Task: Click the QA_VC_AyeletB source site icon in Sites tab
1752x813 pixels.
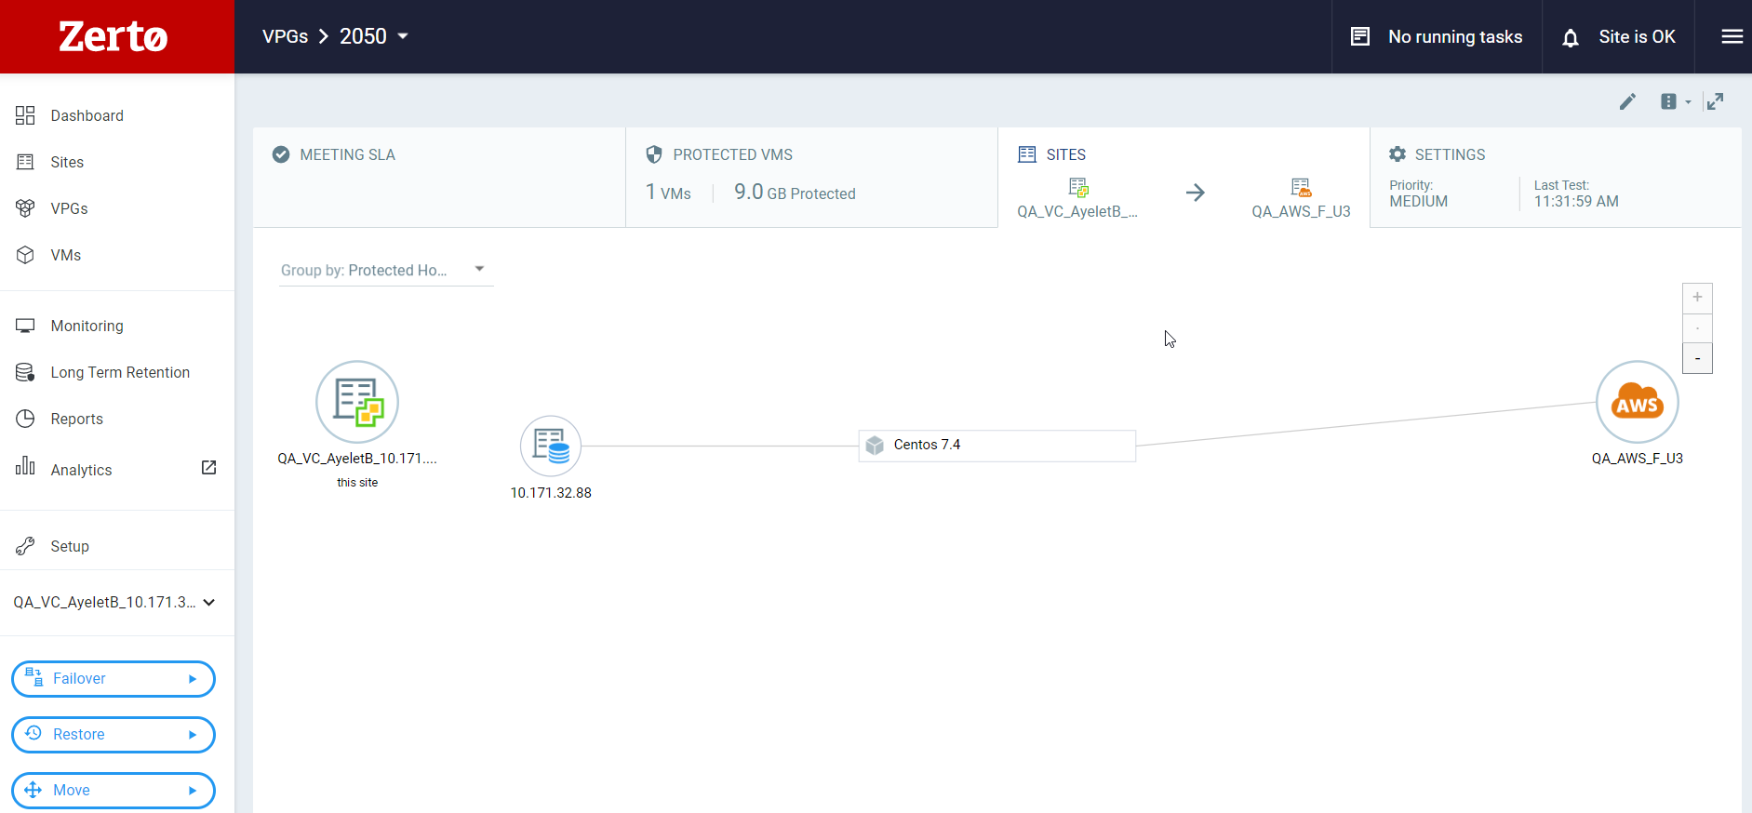Action: click(1078, 187)
